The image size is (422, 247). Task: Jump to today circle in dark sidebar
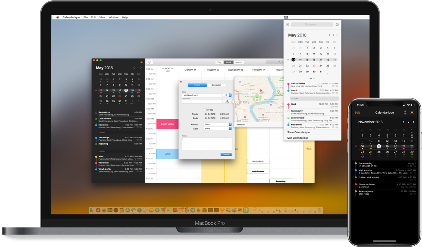(137, 68)
